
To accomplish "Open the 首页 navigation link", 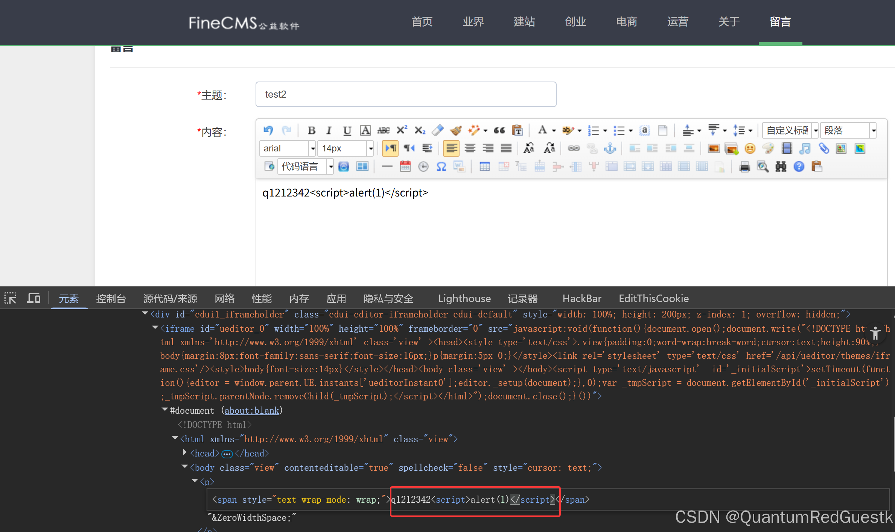I will pyautogui.click(x=422, y=22).
